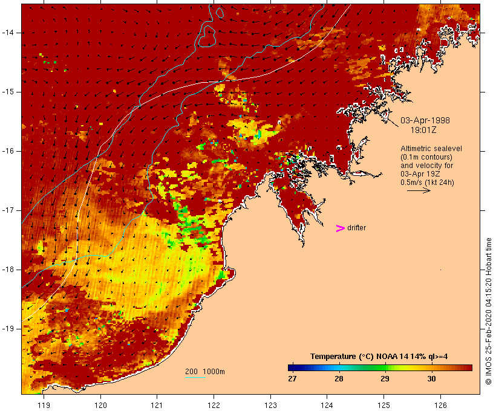Click the cyan 200m contour legend line
Screen dimensions: 496x411
[195, 377]
